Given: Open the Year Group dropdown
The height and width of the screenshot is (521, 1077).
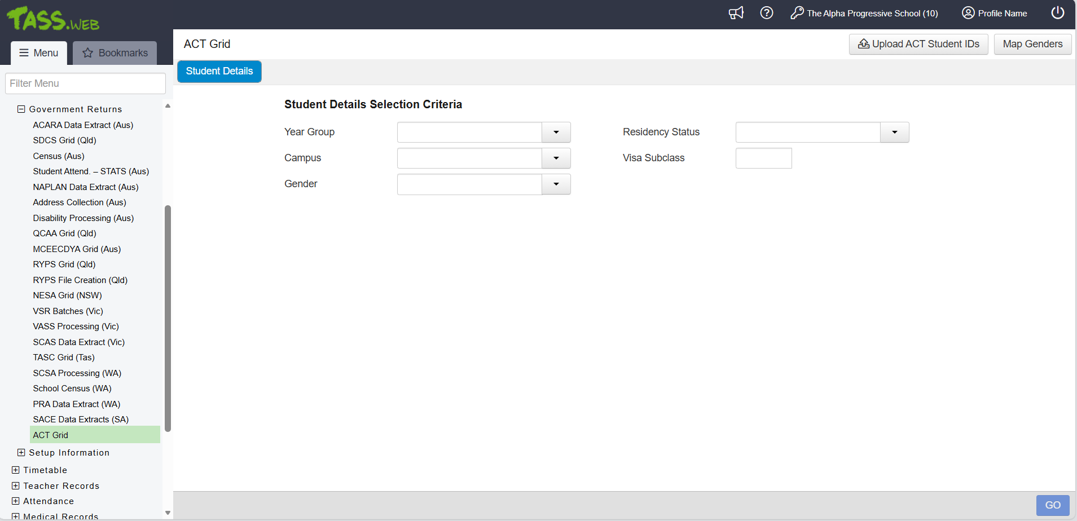Looking at the screenshot, I should (x=556, y=133).
